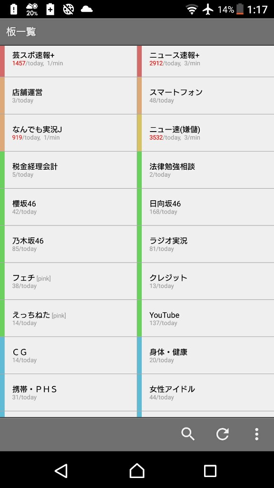Screen dimensions: 274x488
Task: Tap the search magnifier icon
Action: [x=188, y=434]
